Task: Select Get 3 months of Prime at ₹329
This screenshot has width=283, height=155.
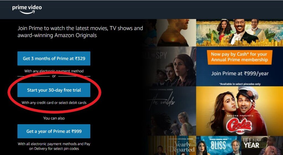Action: pos(54,58)
